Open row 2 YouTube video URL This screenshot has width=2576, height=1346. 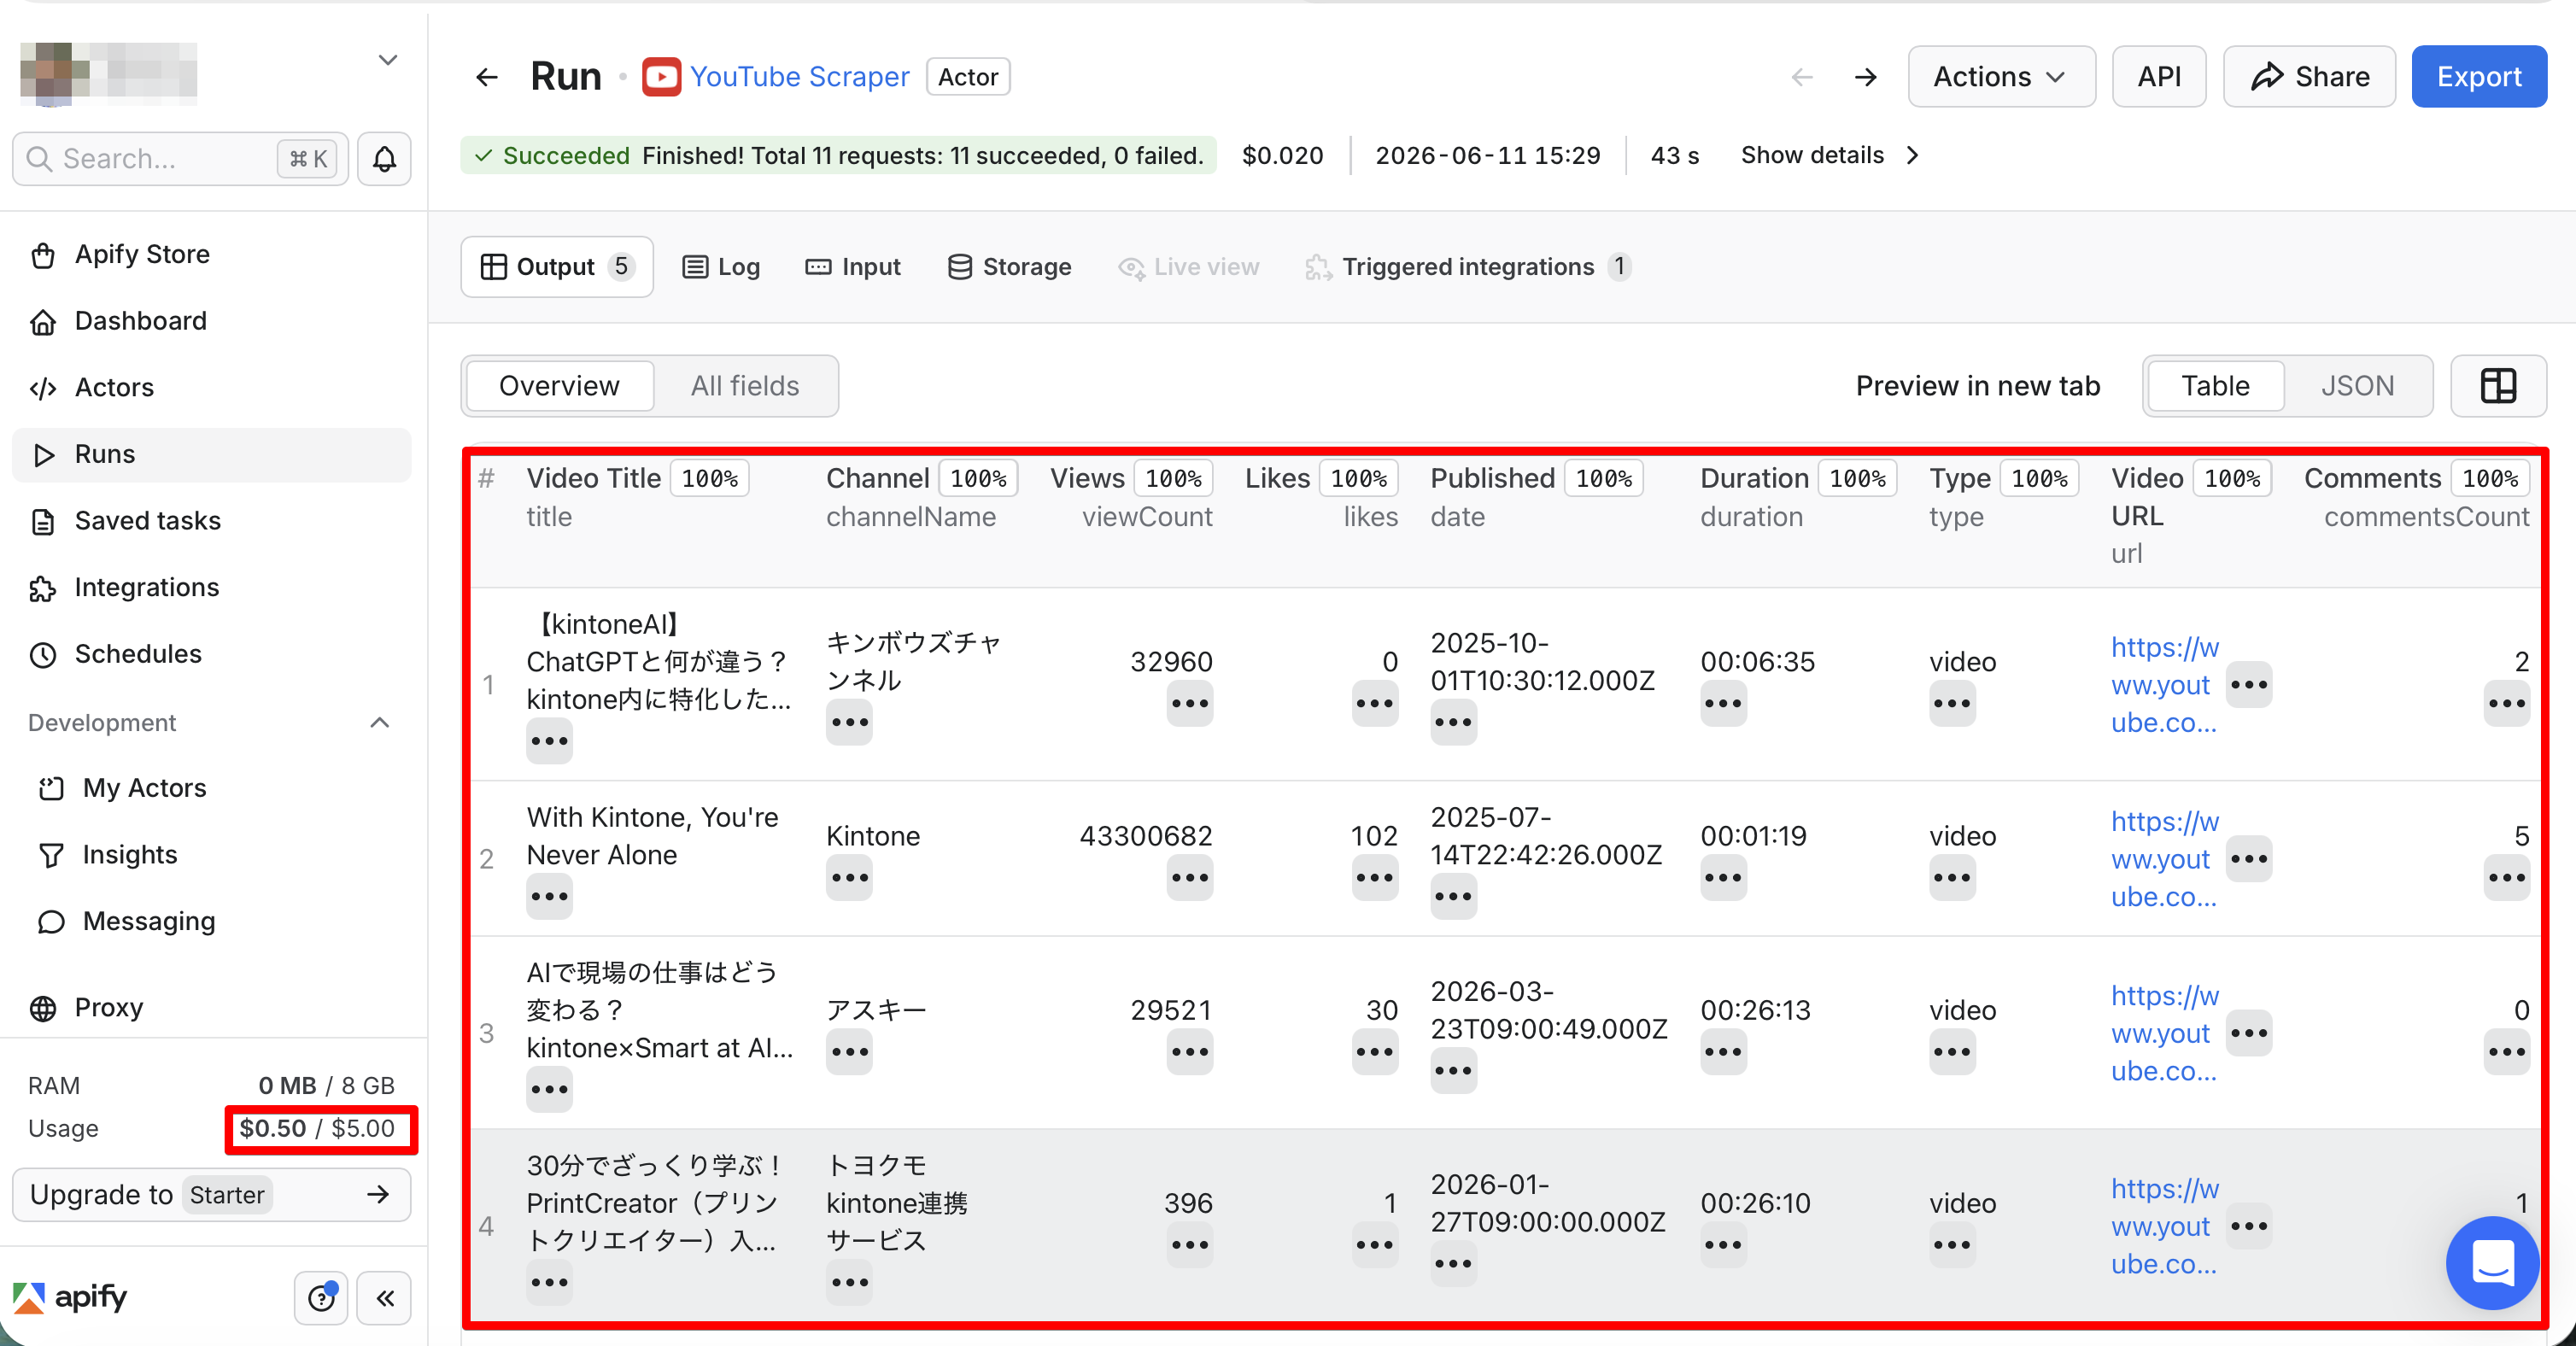pyautogui.click(x=2164, y=859)
